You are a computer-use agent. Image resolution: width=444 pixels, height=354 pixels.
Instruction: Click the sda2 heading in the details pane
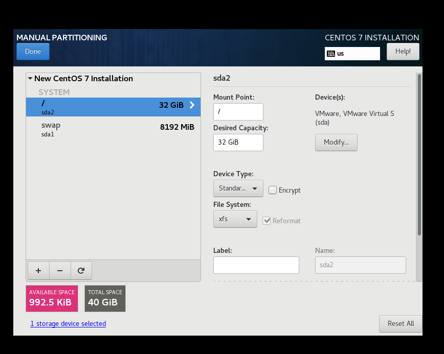[x=221, y=78]
